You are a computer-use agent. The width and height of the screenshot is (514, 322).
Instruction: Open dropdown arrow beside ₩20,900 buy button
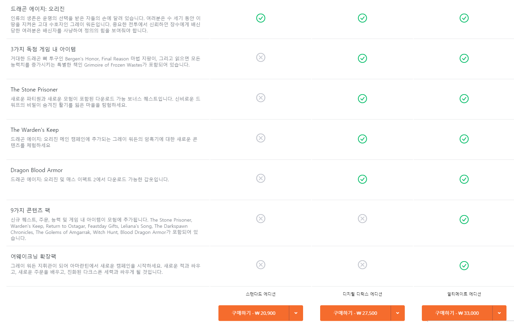click(x=296, y=313)
